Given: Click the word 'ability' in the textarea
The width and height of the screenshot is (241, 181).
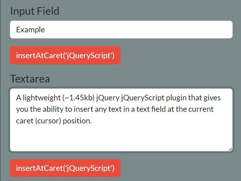Looking at the screenshot, I should (53, 110).
